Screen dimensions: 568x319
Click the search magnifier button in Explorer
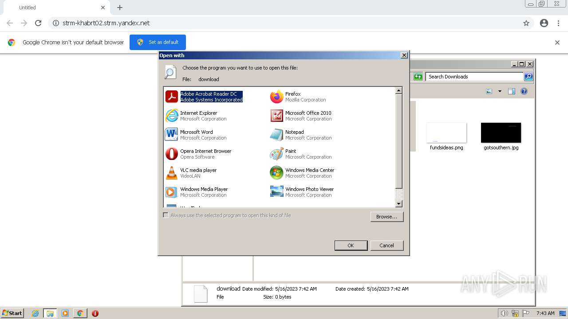[x=529, y=77]
